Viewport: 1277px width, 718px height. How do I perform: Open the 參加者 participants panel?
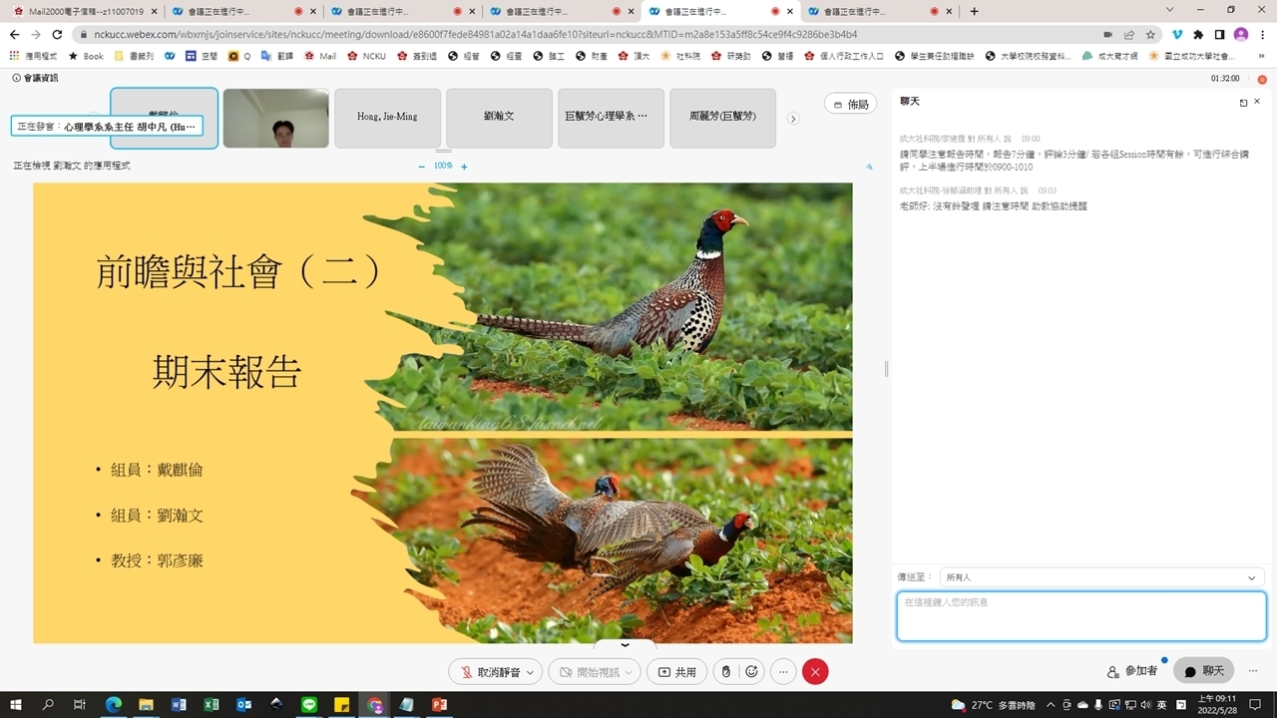[1132, 671]
